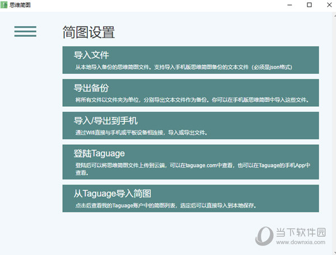
Task: Open the hamburger menu icon
Action: point(25,31)
